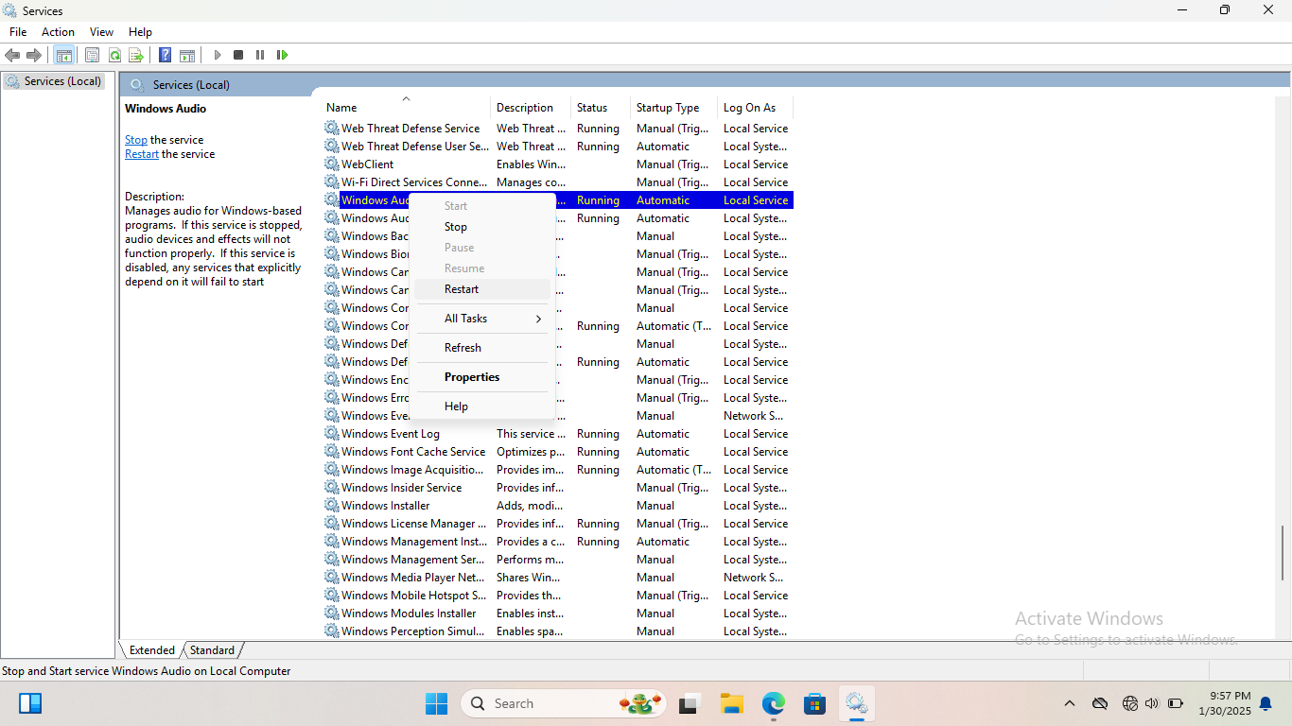
Task: Click the Stop the service link
Action: pyautogui.click(x=136, y=140)
